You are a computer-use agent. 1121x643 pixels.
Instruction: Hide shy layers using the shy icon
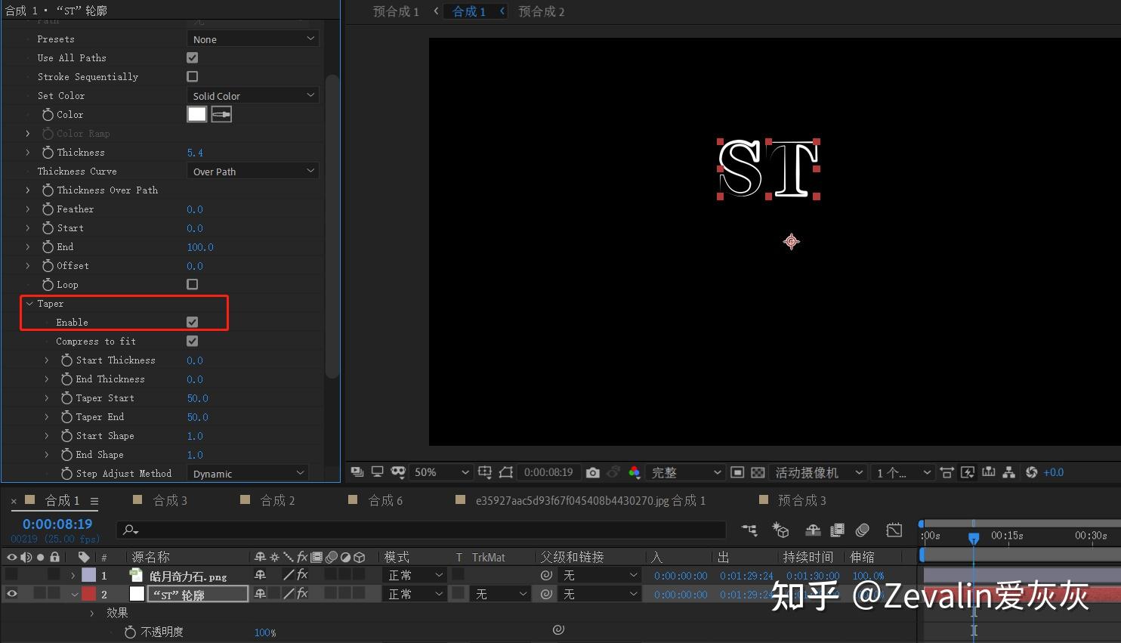pyautogui.click(x=813, y=530)
